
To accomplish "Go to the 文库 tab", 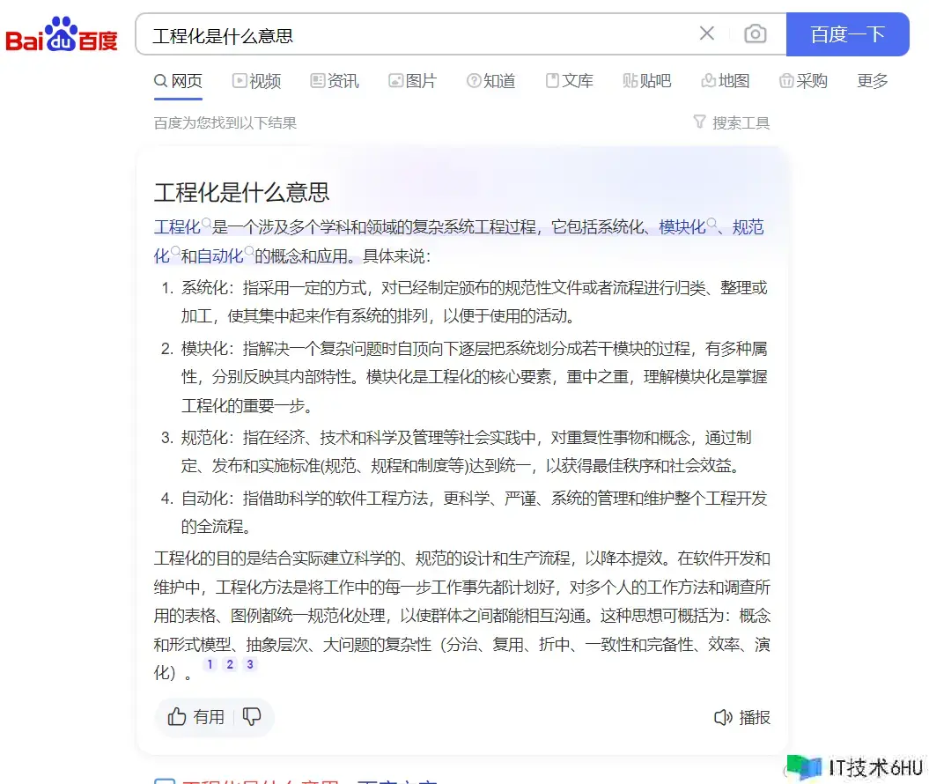I will pyautogui.click(x=569, y=81).
